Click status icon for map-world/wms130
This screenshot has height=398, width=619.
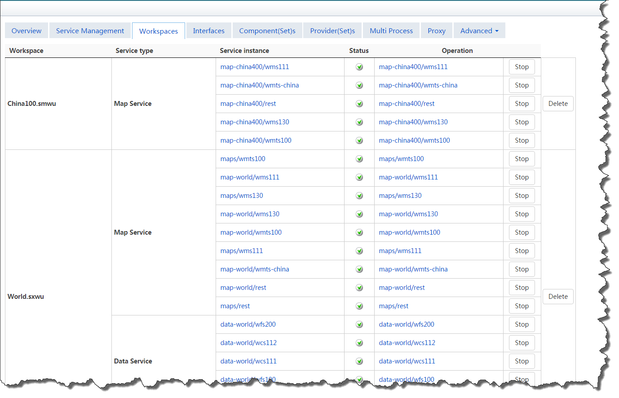tap(359, 214)
